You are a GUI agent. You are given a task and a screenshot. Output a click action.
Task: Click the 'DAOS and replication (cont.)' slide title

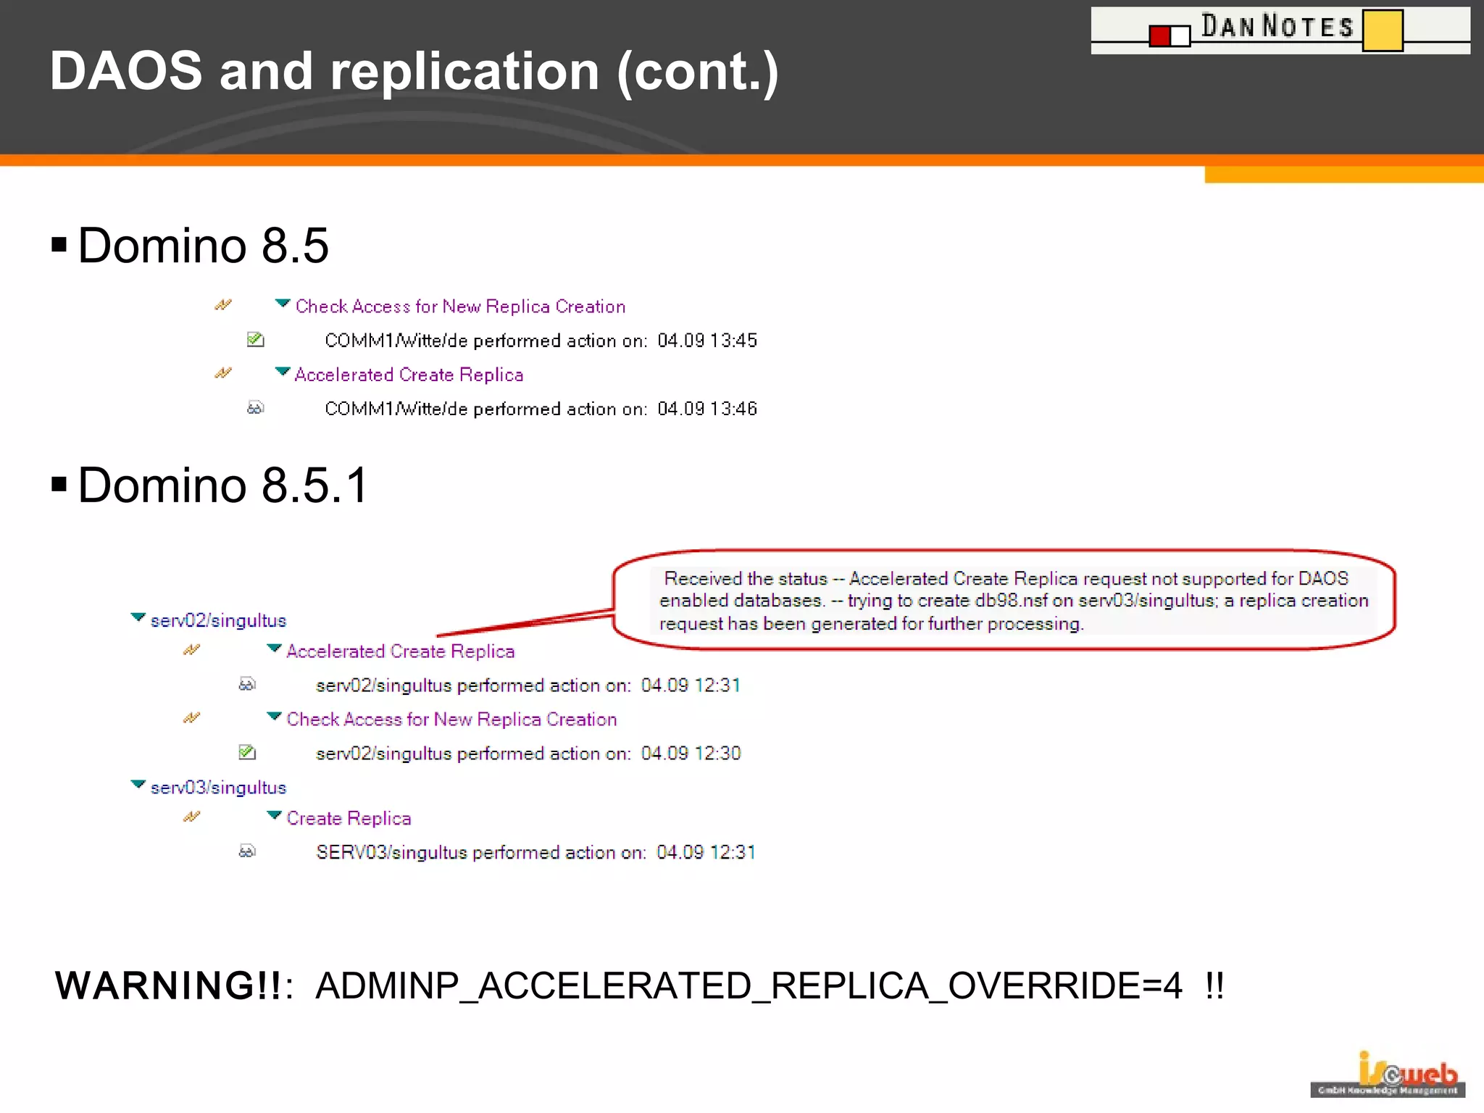click(x=414, y=71)
